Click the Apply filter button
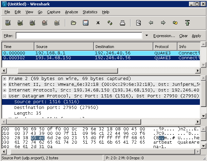 [196, 36]
